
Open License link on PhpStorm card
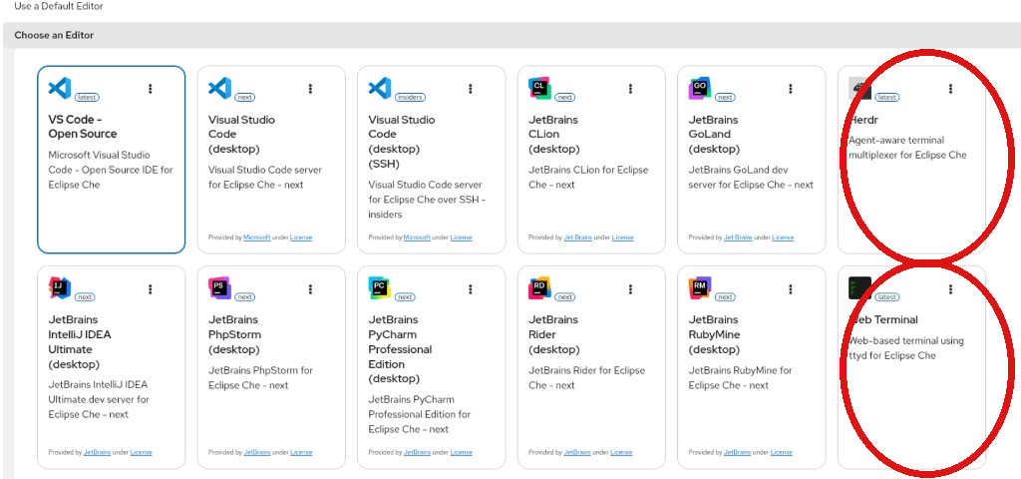[x=301, y=452]
